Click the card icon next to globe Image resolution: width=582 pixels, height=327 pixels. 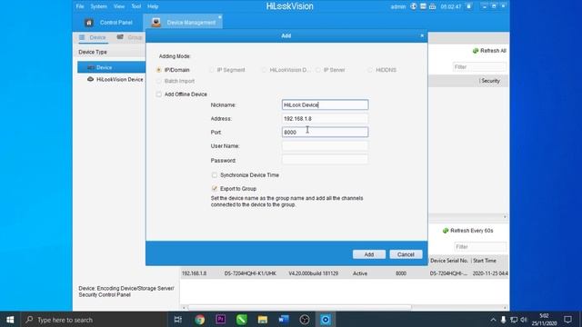point(423,6)
